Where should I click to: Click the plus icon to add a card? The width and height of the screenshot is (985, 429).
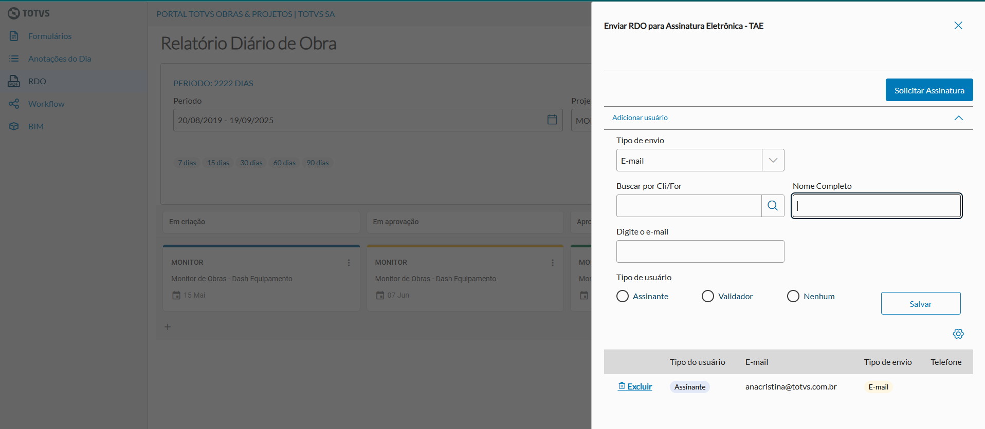[168, 327]
